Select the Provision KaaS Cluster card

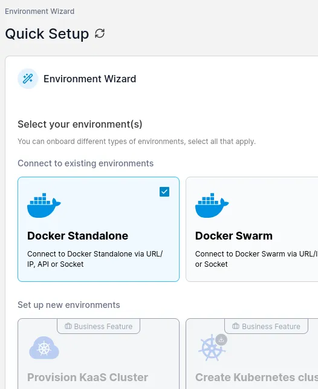click(x=99, y=354)
